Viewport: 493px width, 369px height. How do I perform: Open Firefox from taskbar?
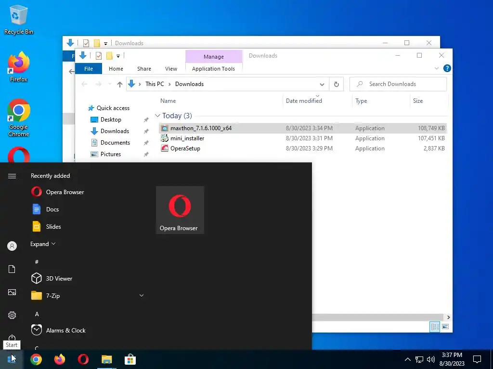coord(60,359)
